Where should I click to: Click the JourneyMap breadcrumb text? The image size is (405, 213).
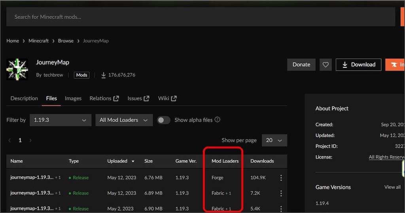(96, 41)
